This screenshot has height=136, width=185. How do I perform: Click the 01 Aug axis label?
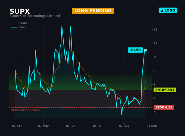(124, 126)
